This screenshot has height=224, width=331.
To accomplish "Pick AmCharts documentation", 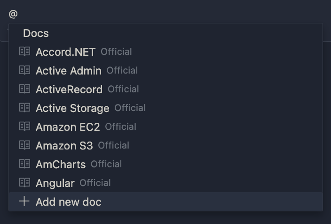I will tap(165, 164).
